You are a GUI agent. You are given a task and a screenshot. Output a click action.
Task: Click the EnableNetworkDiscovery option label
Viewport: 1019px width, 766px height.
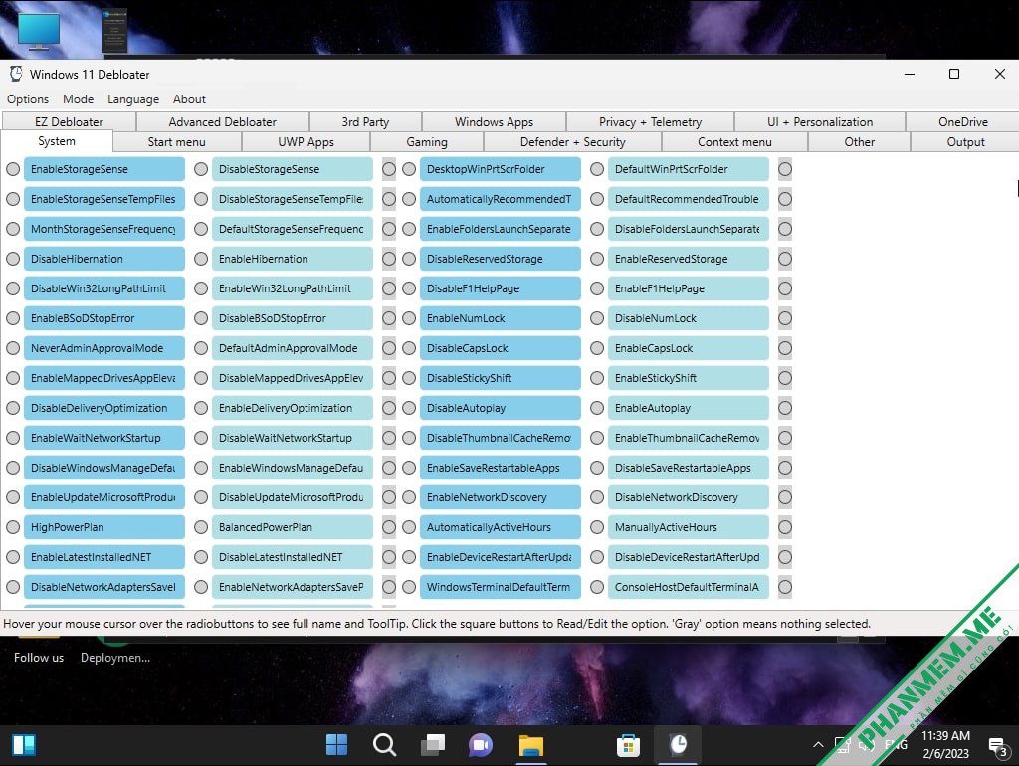point(500,497)
